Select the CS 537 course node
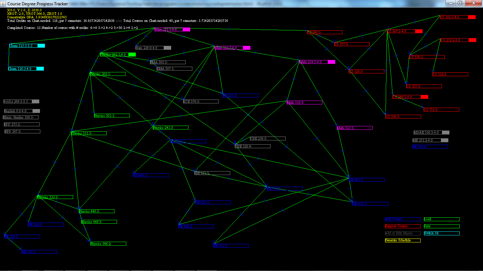The width and height of the screenshot is (483, 271). 424,86
